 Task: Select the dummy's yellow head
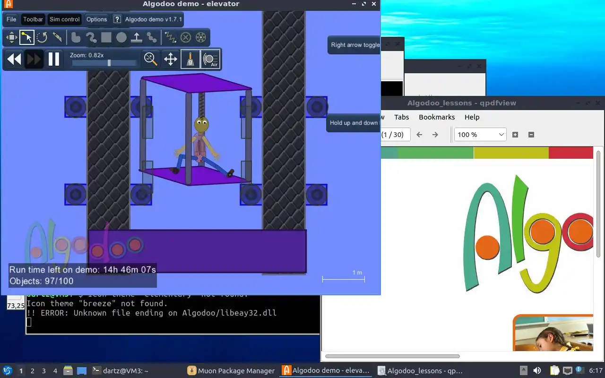(202, 125)
